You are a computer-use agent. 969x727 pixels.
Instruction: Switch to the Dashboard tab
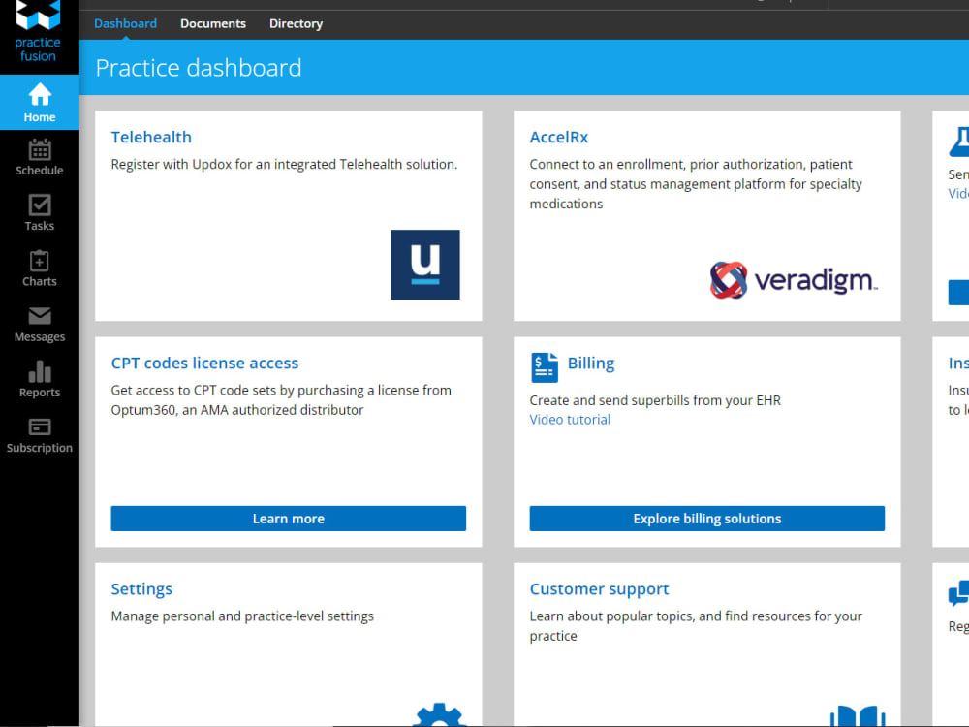(x=125, y=23)
